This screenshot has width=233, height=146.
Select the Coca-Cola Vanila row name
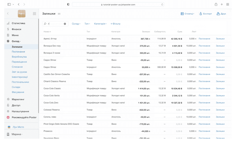tap(52, 96)
